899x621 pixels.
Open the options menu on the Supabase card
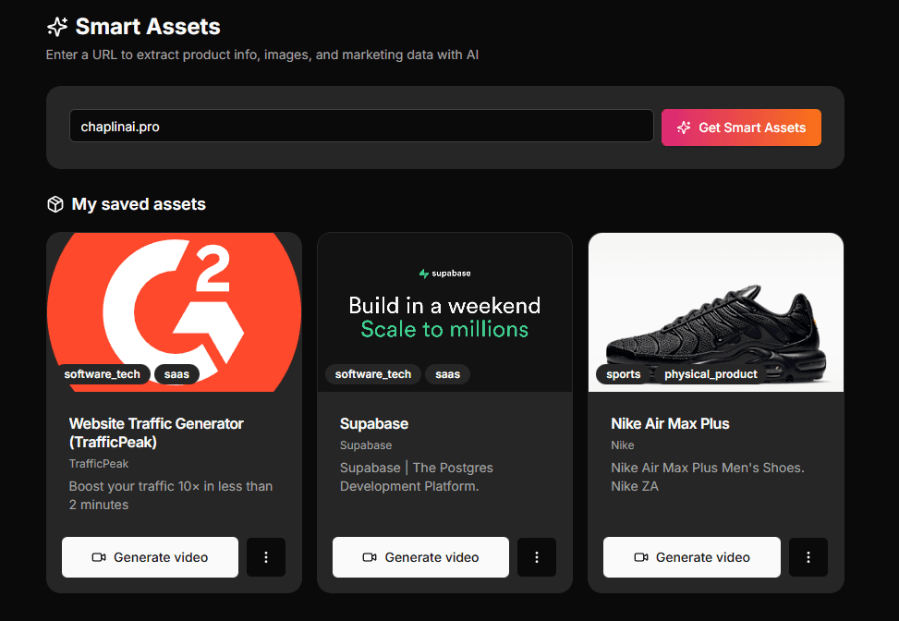click(537, 557)
